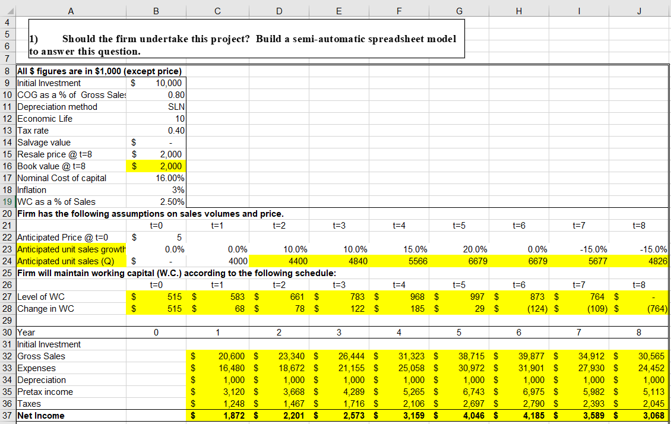Image resolution: width=671 pixels, height=424 pixels.
Task: Select the Nominal Cost of capital value 16.00%
Action: point(156,178)
